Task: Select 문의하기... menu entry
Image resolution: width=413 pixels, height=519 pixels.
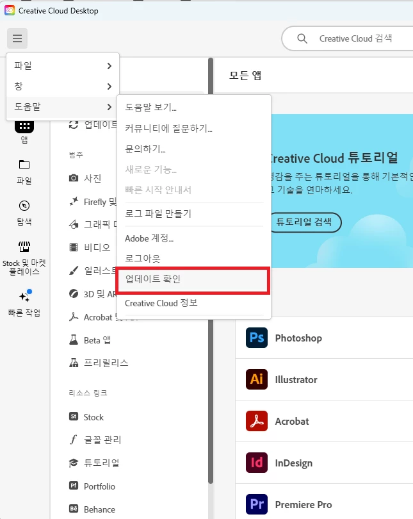Action: click(194, 149)
